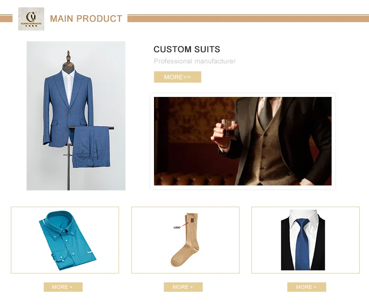Click the gold company logo emblem
Image resolution: width=369 pixels, height=306 pixels.
point(31,19)
